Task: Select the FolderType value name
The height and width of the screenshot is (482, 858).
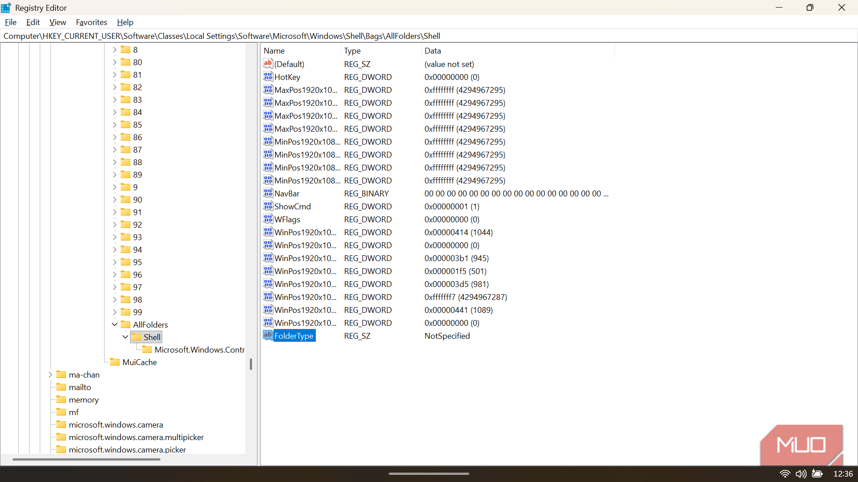Action: (x=294, y=336)
